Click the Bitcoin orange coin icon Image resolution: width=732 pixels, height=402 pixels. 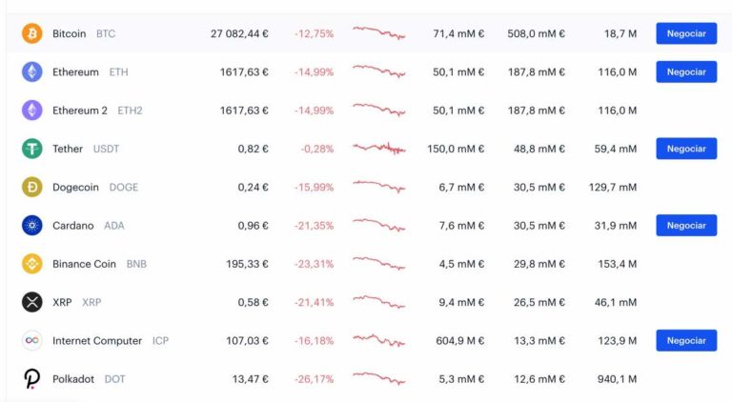[32, 33]
